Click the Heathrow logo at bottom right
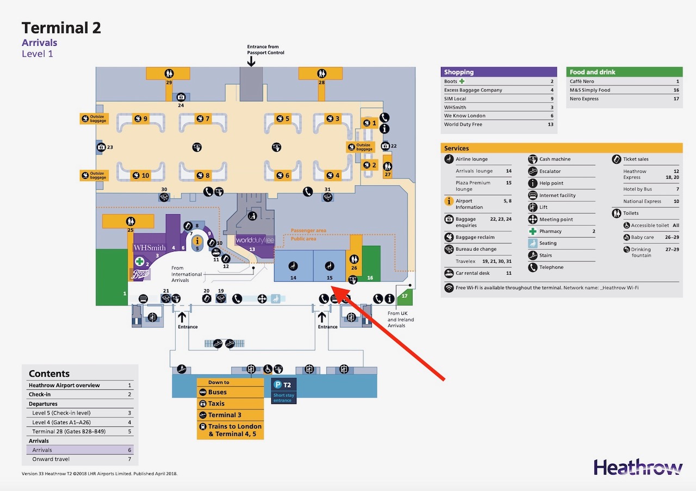The height and width of the screenshot is (491, 696). (x=638, y=467)
